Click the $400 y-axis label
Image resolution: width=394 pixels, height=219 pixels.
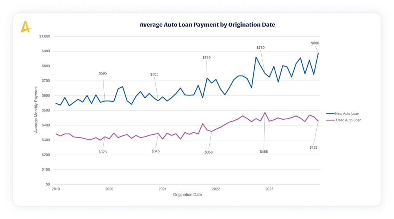point(46,125)
